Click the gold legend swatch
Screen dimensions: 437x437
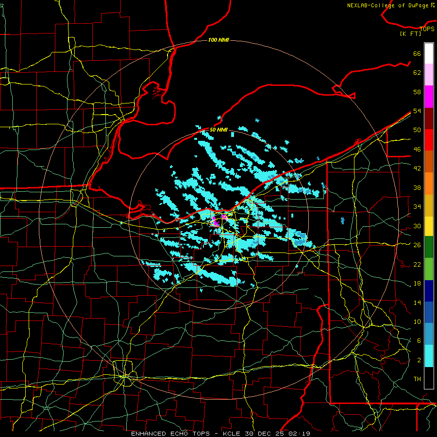pyautogui.click(x=429, y=205)
